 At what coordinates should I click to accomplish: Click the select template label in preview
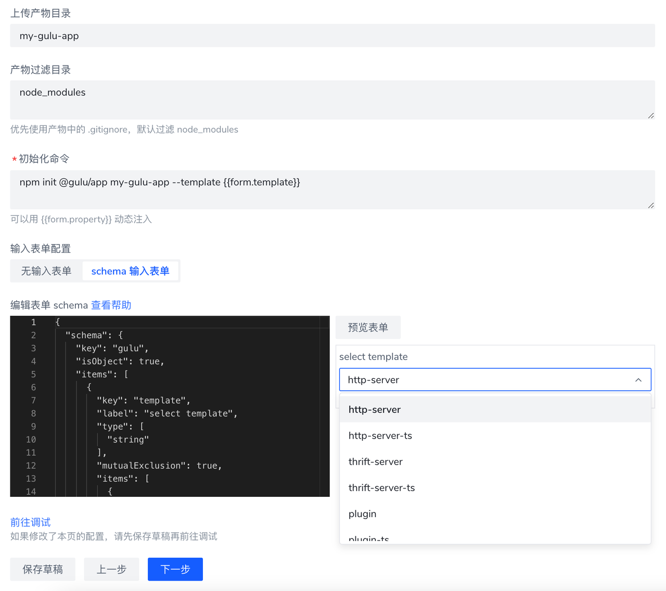[374, 357]
